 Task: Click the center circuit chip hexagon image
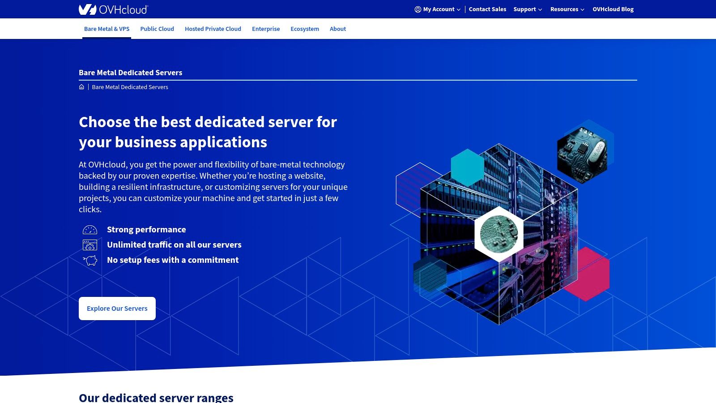[x=499, y=233]
